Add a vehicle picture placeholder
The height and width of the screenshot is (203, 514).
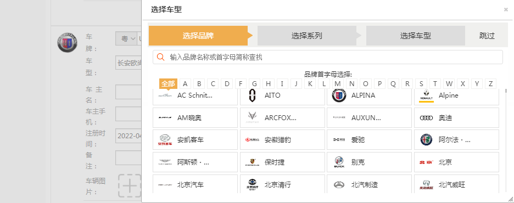pyautogui.click(x=130, y=185)
